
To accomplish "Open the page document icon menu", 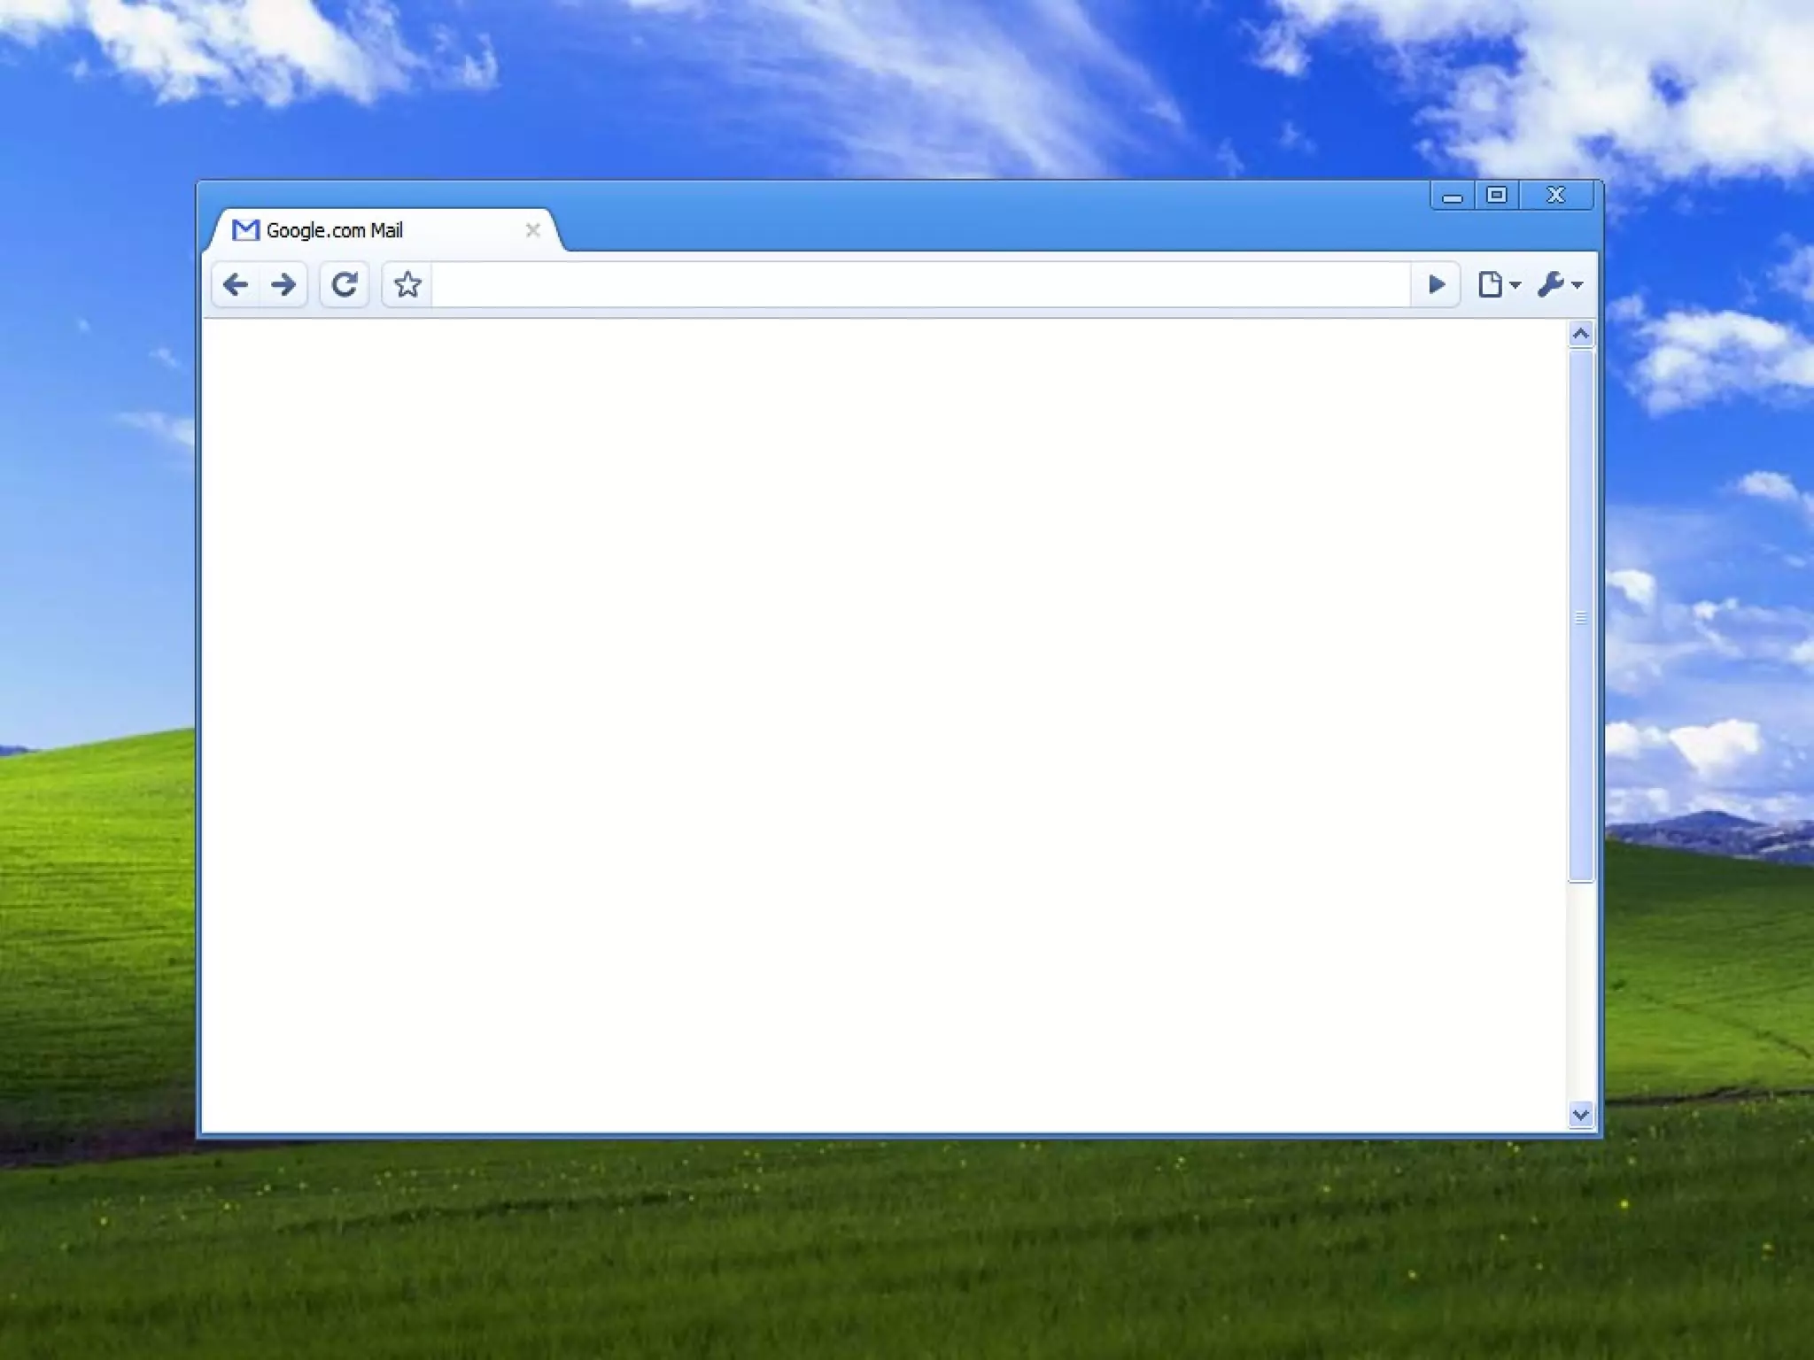I will point(1491,285).
